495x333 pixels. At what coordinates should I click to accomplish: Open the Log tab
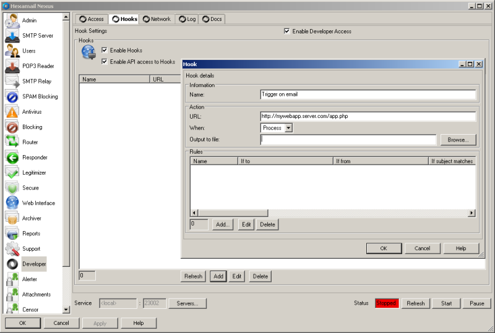tap(187, 19)
